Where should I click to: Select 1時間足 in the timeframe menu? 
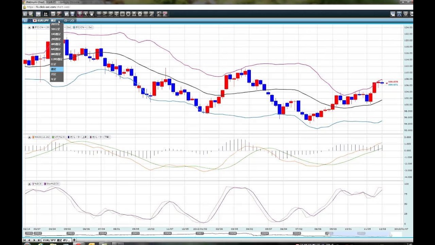click(56, 34)
